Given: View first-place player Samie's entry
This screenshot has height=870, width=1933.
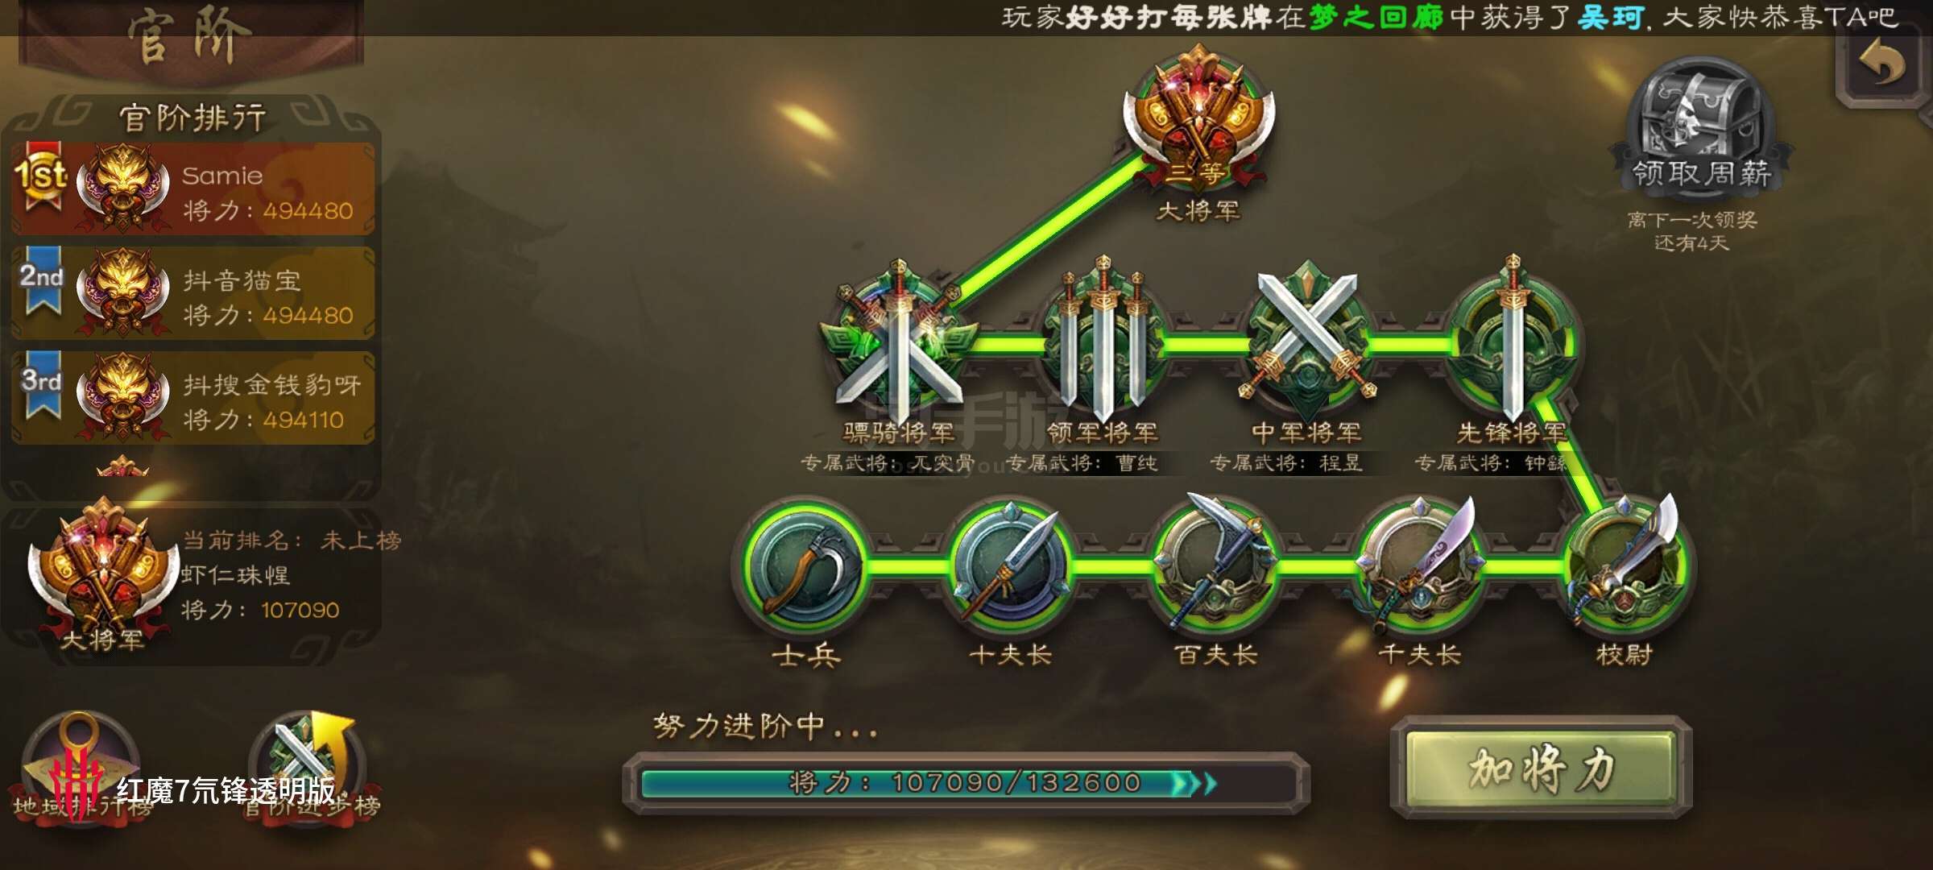Looking at the screenshot, I should pyautogui.click(x=193, y=188).
